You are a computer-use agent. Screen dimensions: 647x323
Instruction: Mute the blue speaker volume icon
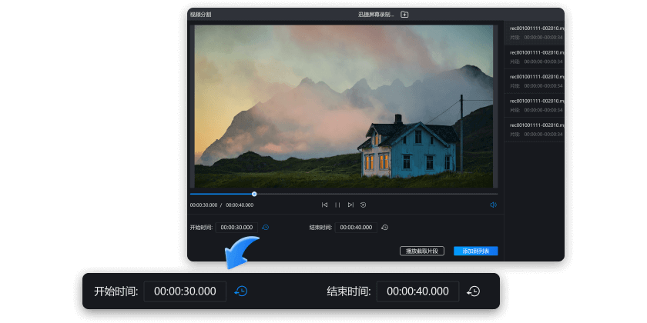pos(493,205)
